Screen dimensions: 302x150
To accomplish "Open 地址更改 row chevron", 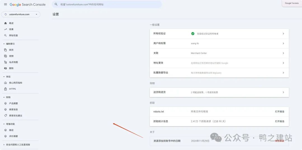I will click(x=283, y=63).
